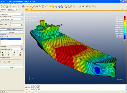This screenshot has width=127, height=93.
Task: Stop the animation
Action: 14,52
